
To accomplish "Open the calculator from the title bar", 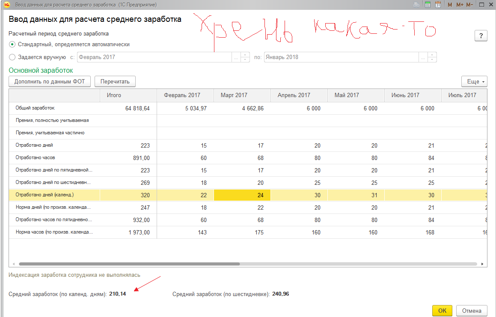I will 428,5.
